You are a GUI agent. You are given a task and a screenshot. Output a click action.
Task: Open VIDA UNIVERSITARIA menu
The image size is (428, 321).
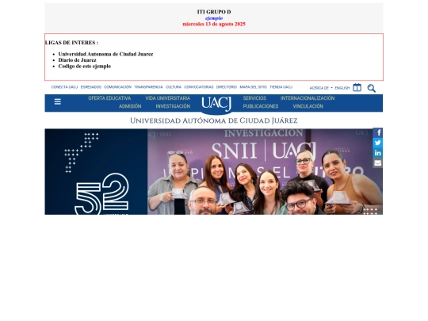[167, 98]
